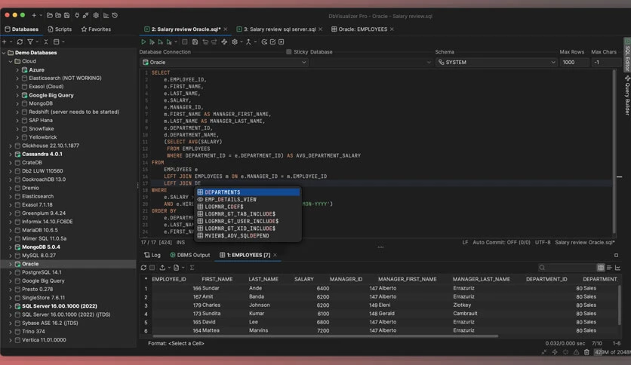Click the Save File icon in top toolbar
Screen dimensions: 631x365
coord(67,15)
